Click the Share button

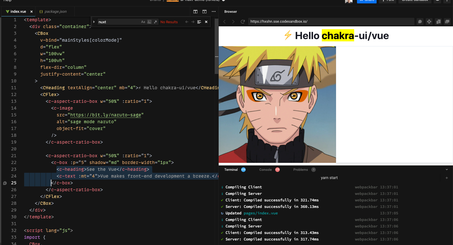(367, 1)
